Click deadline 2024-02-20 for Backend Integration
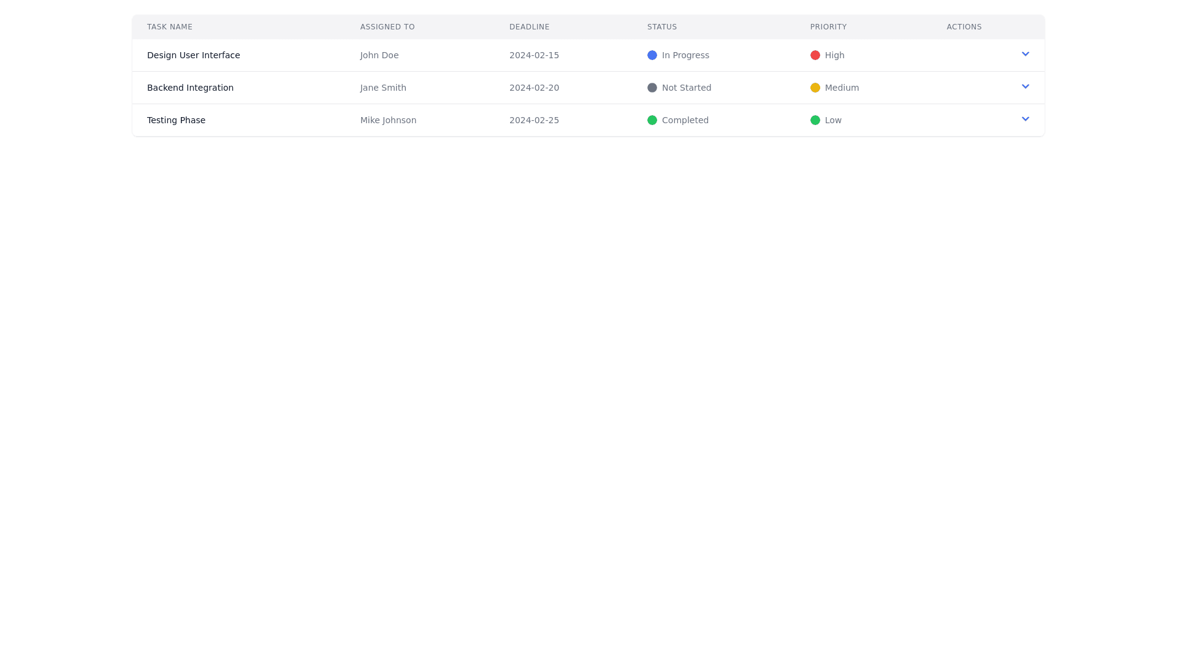Viewport: 1177px width, 662px height. tap(534, 88)
